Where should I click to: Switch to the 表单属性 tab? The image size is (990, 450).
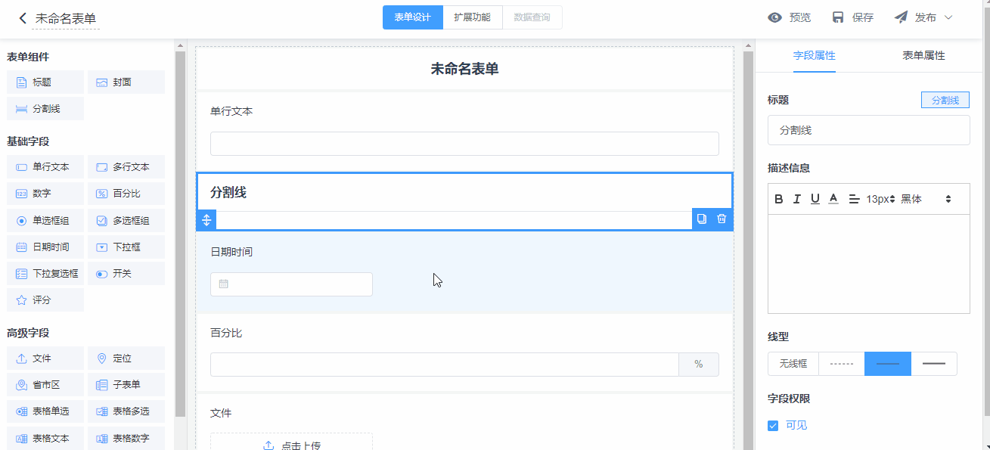923,55
